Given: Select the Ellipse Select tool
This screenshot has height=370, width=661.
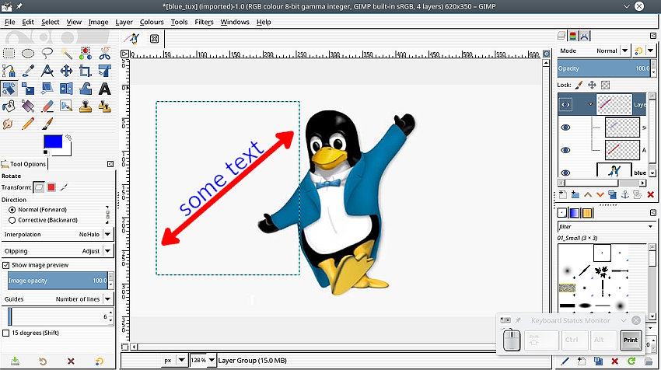Looking at the screenshot, I should (x=28, y=54).
